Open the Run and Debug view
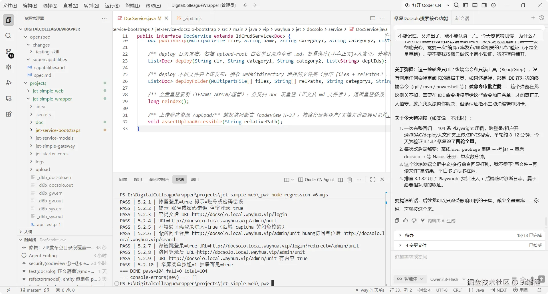 [x=9, y=83]
